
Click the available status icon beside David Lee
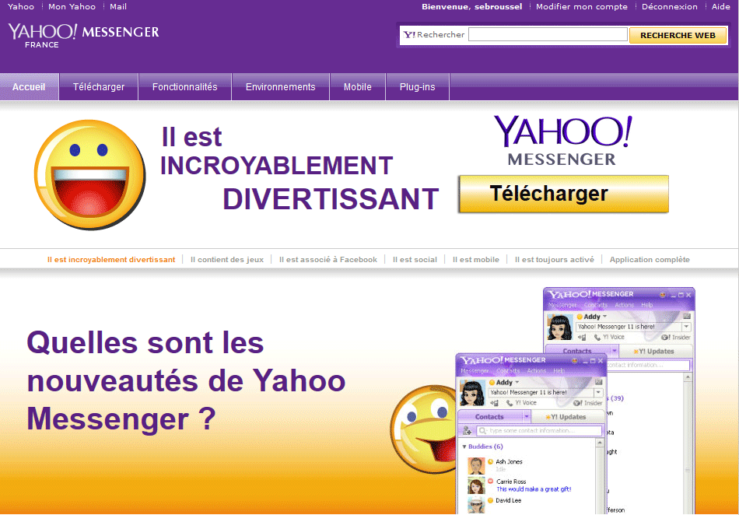point(490,500)
